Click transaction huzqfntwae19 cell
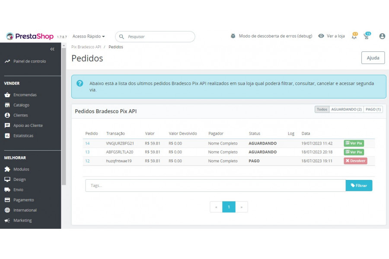The width and height of the screenshot is (389, 259). click(119, 161)
